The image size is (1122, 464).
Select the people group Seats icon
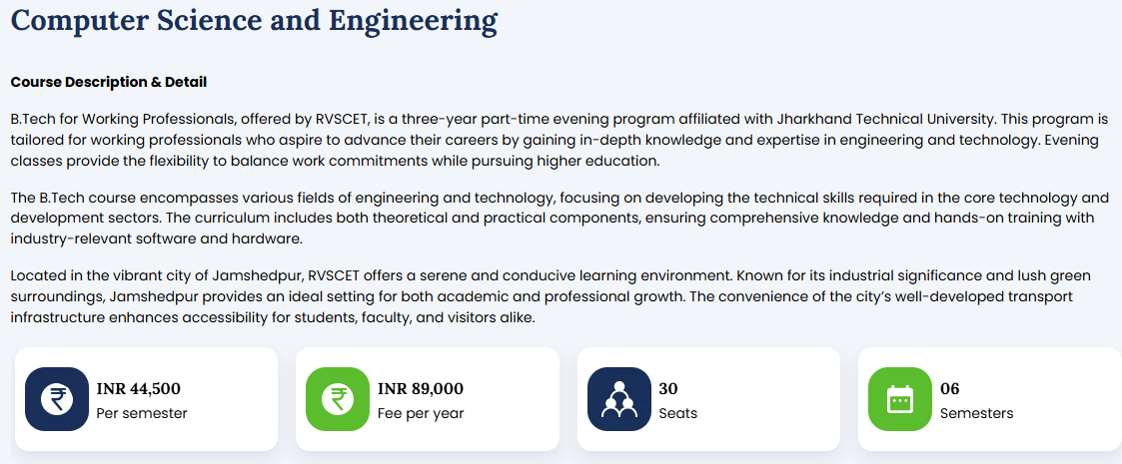pyautogui.click(x=619, y=399)
